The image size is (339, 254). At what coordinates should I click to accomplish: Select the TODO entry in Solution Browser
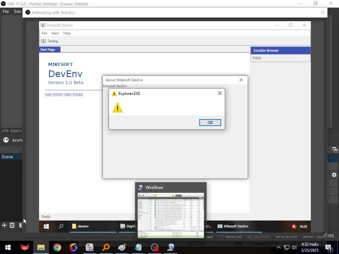pos(257,58)
